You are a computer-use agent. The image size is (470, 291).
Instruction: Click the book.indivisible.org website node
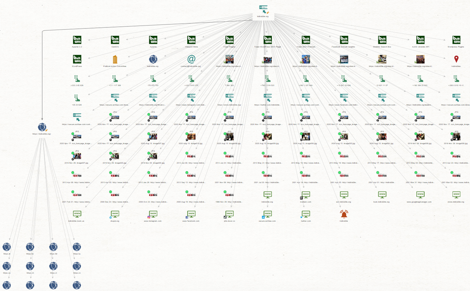(382, 195)
